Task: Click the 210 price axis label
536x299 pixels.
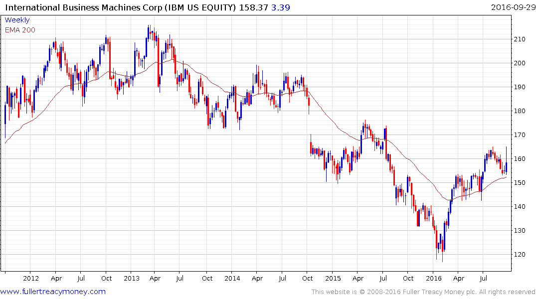Action: [520, 39]
